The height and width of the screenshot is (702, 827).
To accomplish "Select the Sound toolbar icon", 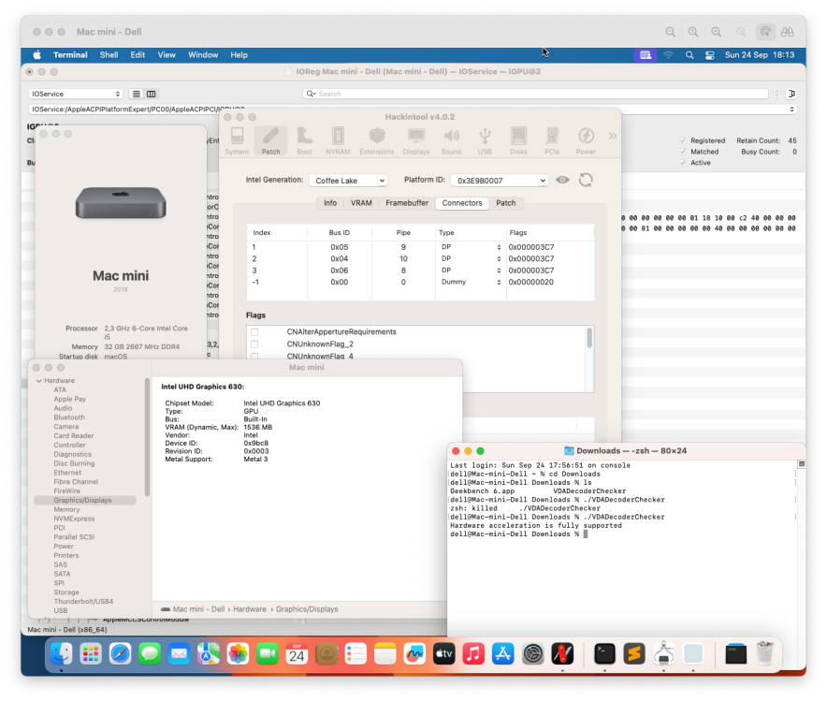I will (x=451, y=140).
